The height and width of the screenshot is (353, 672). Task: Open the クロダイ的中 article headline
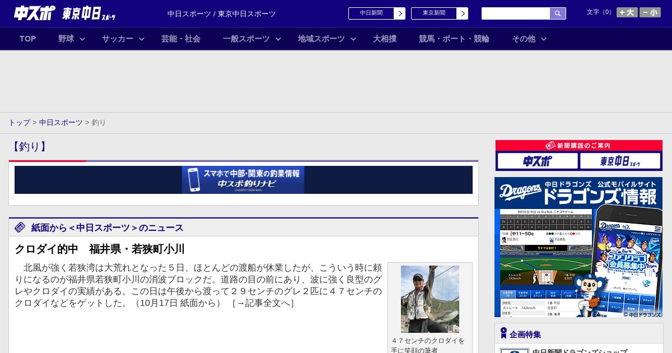pyautogui.click(x=100, y=249)
